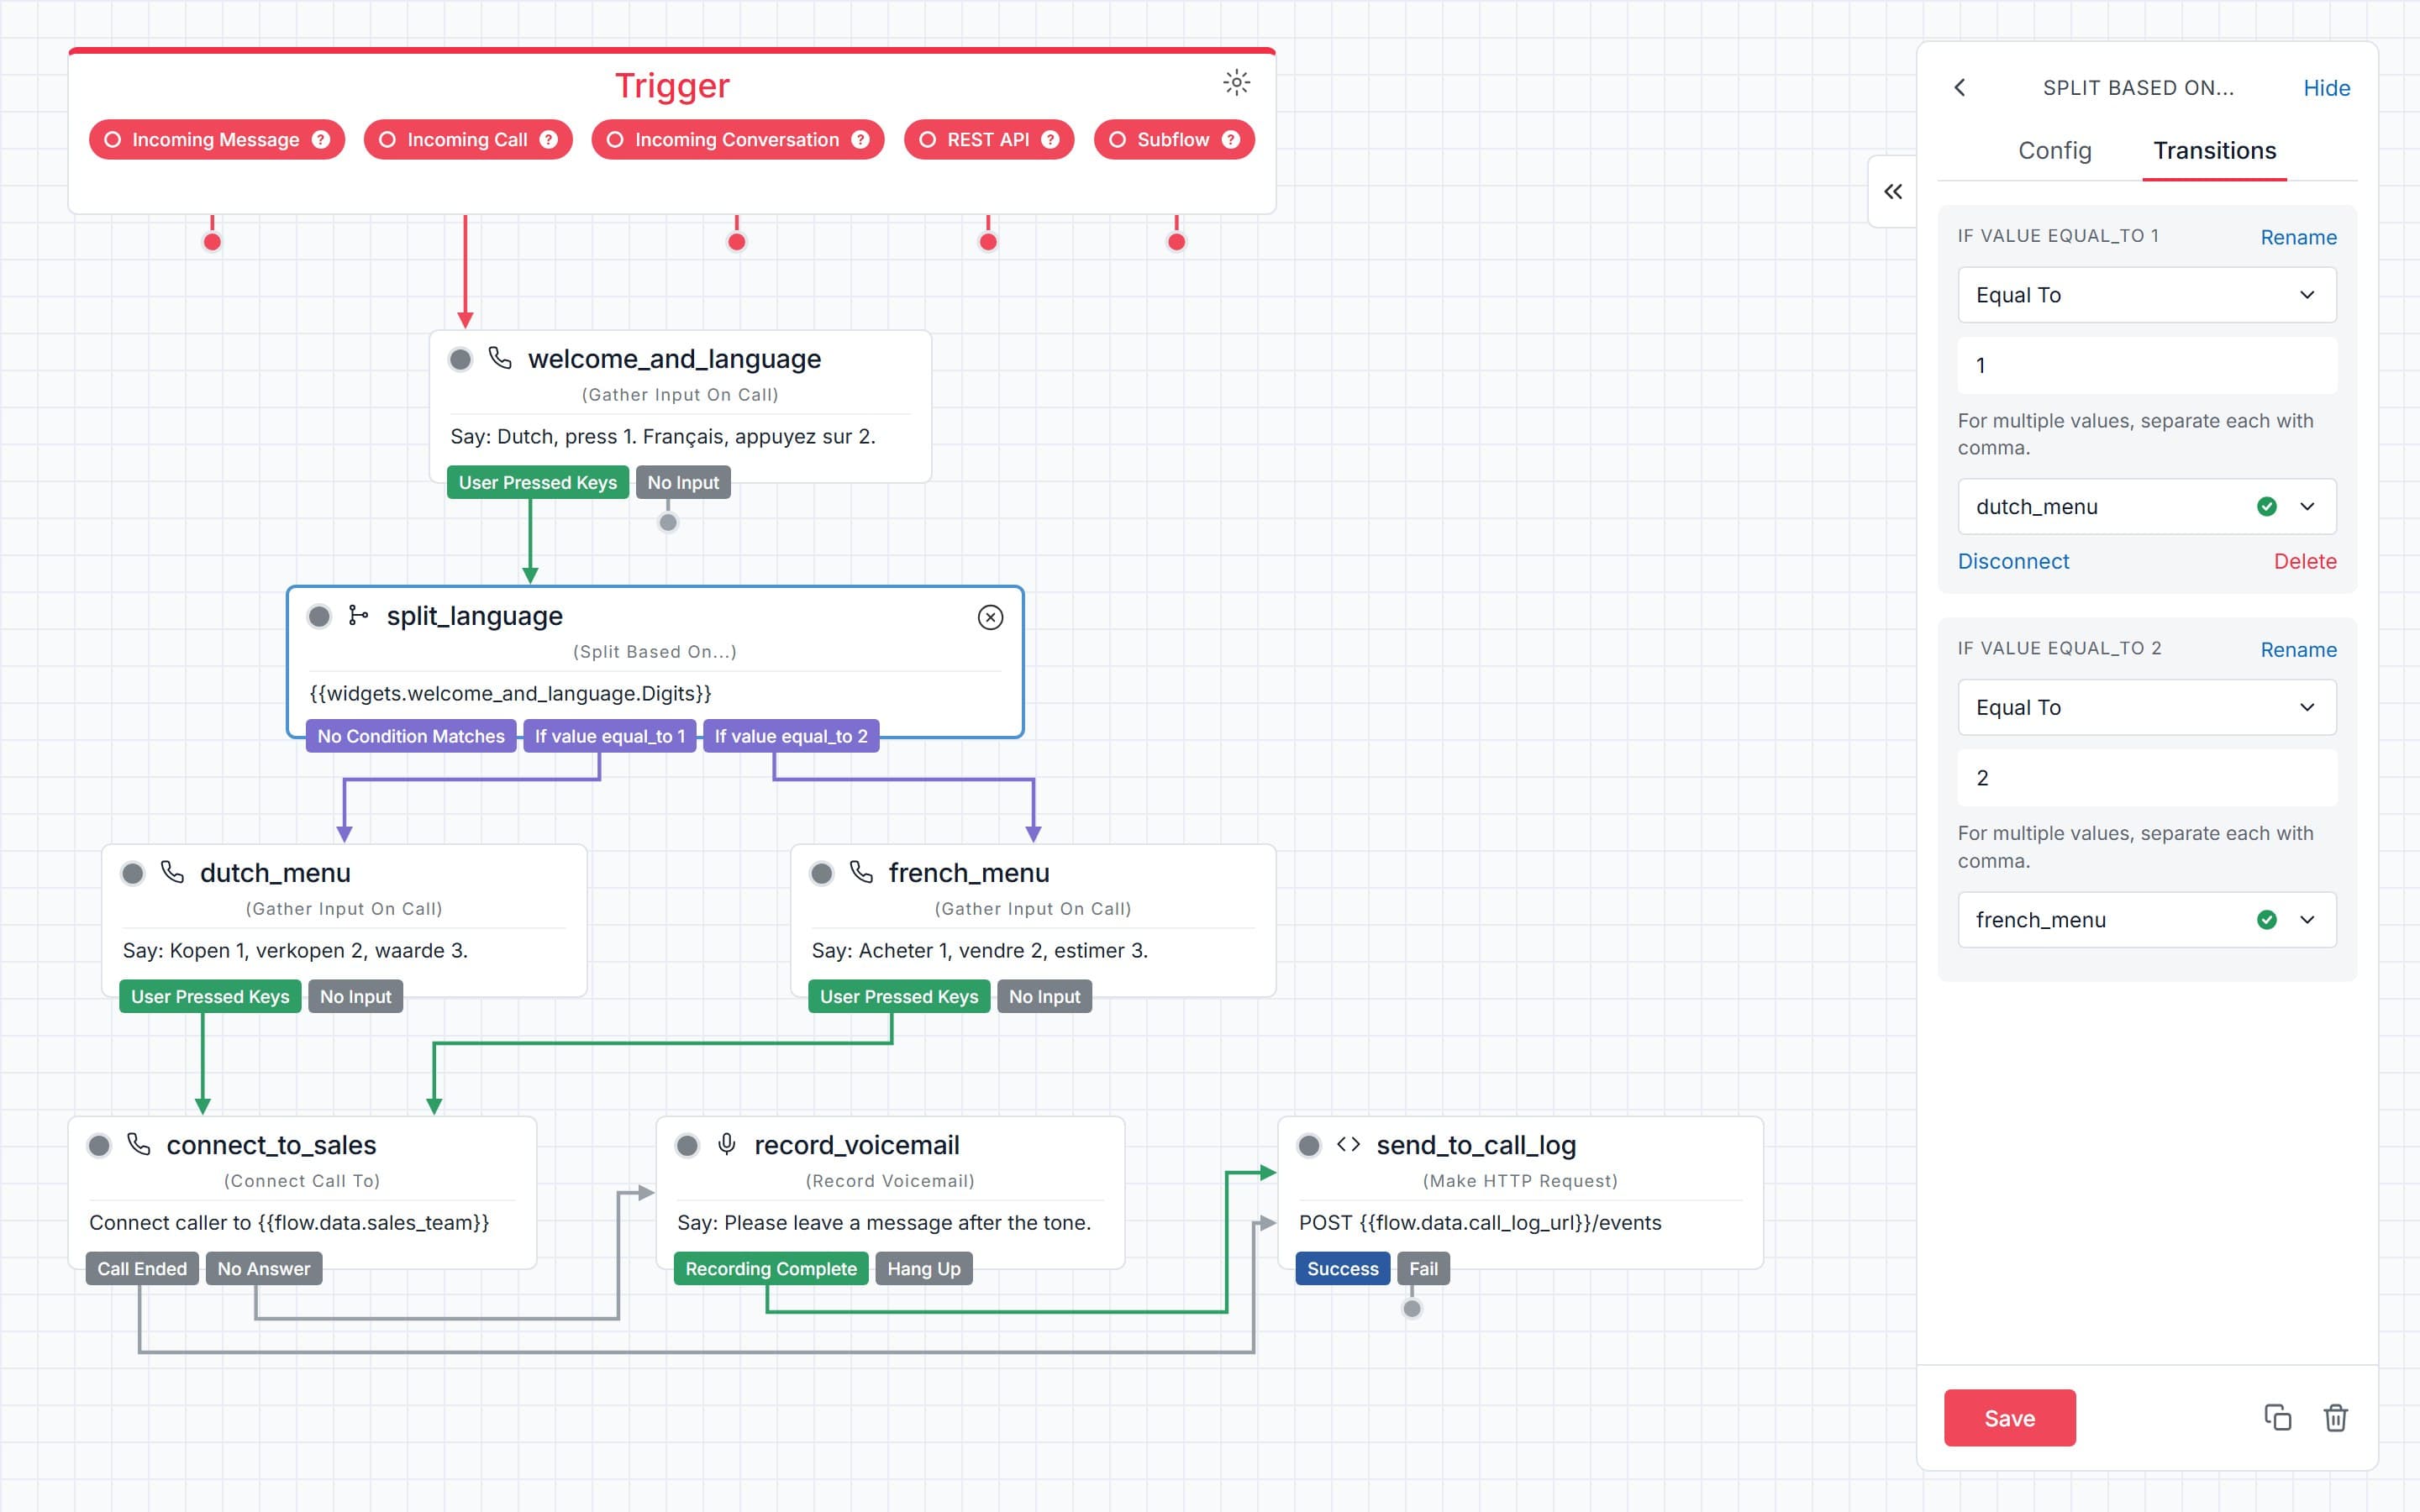Click phone icon on dutch_menu widget
Screen dimensions: 2420x1512
(x=173, y=872)
